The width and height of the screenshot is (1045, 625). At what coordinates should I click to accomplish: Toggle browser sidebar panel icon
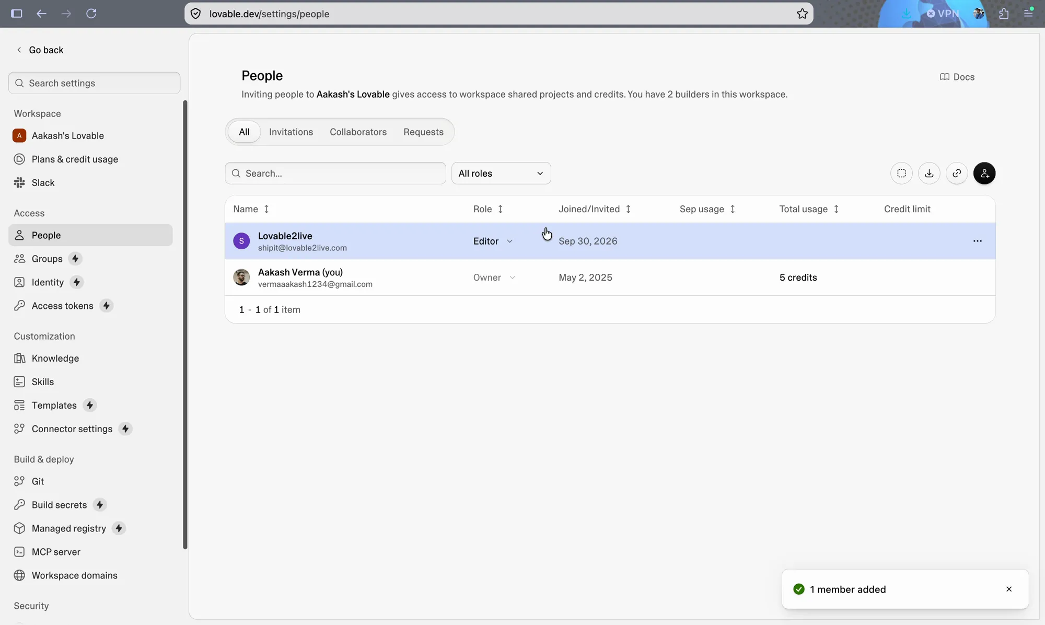point(17,14)
